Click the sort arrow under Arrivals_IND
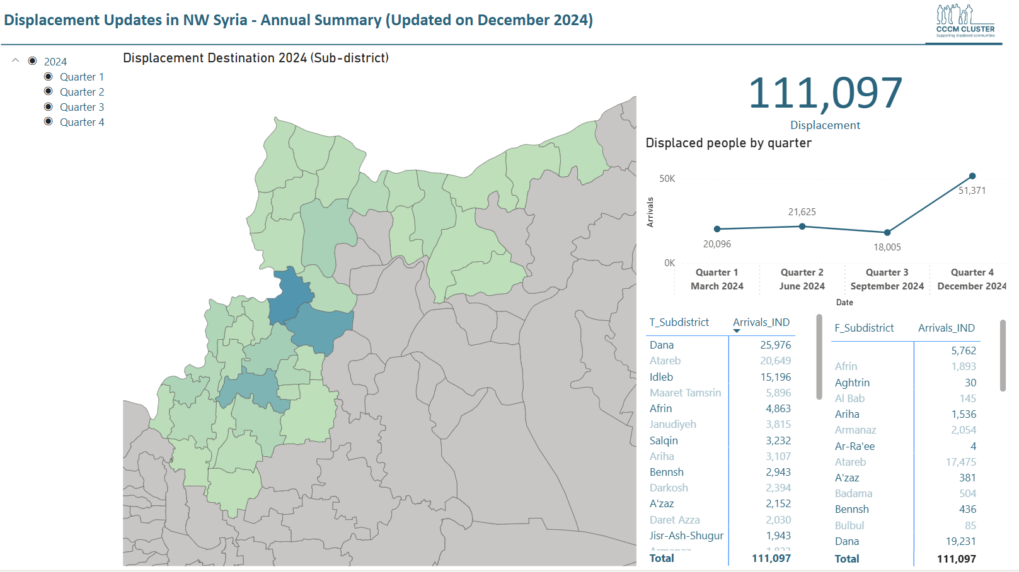Viewport: 1019px width, 572px height. [x=737, y=331]
